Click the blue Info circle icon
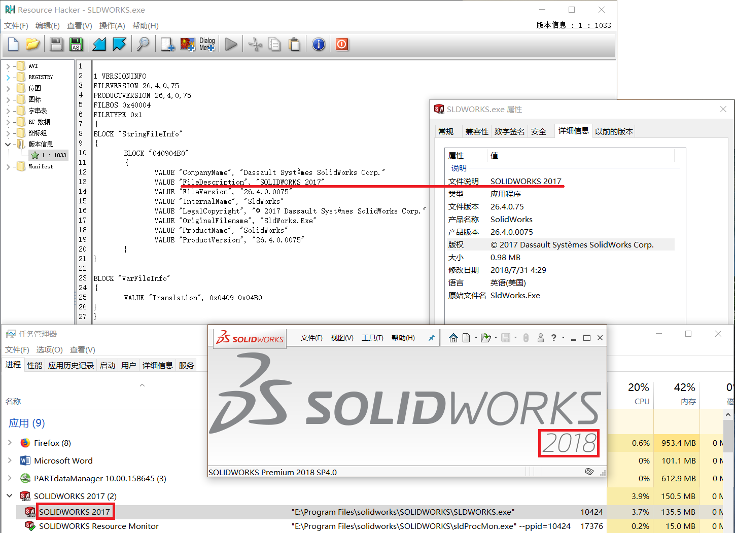The image size is (735, 533). pyautogui.click(x=319, y=45)
